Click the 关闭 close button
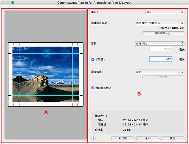Image resolution: width=189 pixels, height=144 pixels. tap(148, 138)
